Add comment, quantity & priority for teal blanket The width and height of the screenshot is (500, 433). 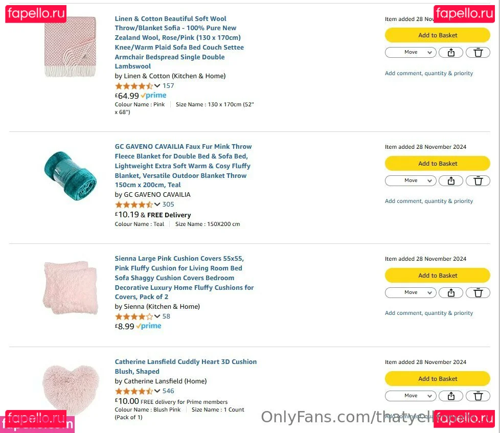428,201
